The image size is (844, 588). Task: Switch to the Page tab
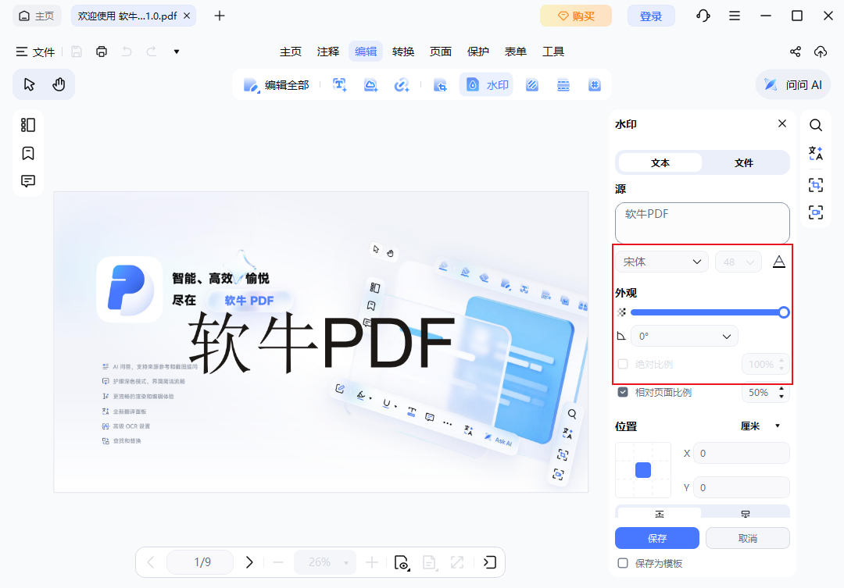[x=440, y=52]
